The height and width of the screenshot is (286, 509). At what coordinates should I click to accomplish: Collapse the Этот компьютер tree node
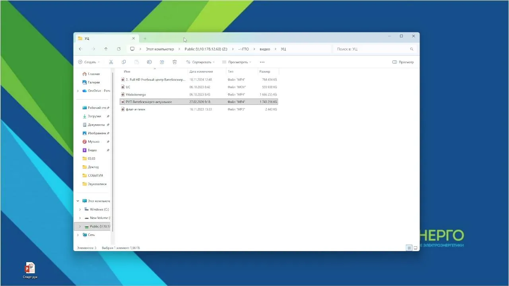[x=78, y=201]
